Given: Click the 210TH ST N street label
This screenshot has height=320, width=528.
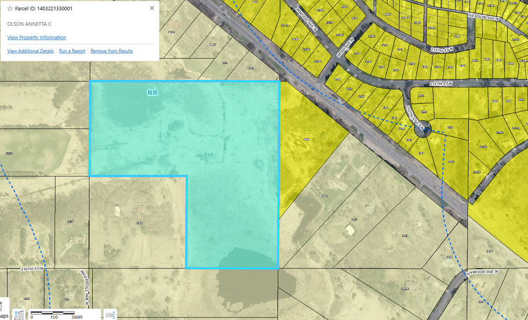Looking at the screenshot, I should pyautogui.click(x=32, y=269).
